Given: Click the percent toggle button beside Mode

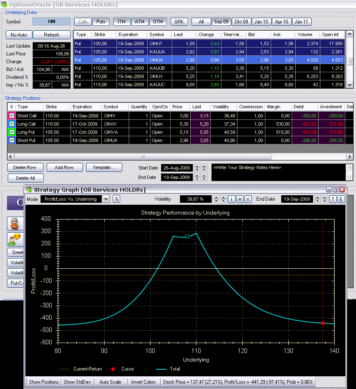Looking at the screenshot, I should pyautogui.click(x=116, y=199).
